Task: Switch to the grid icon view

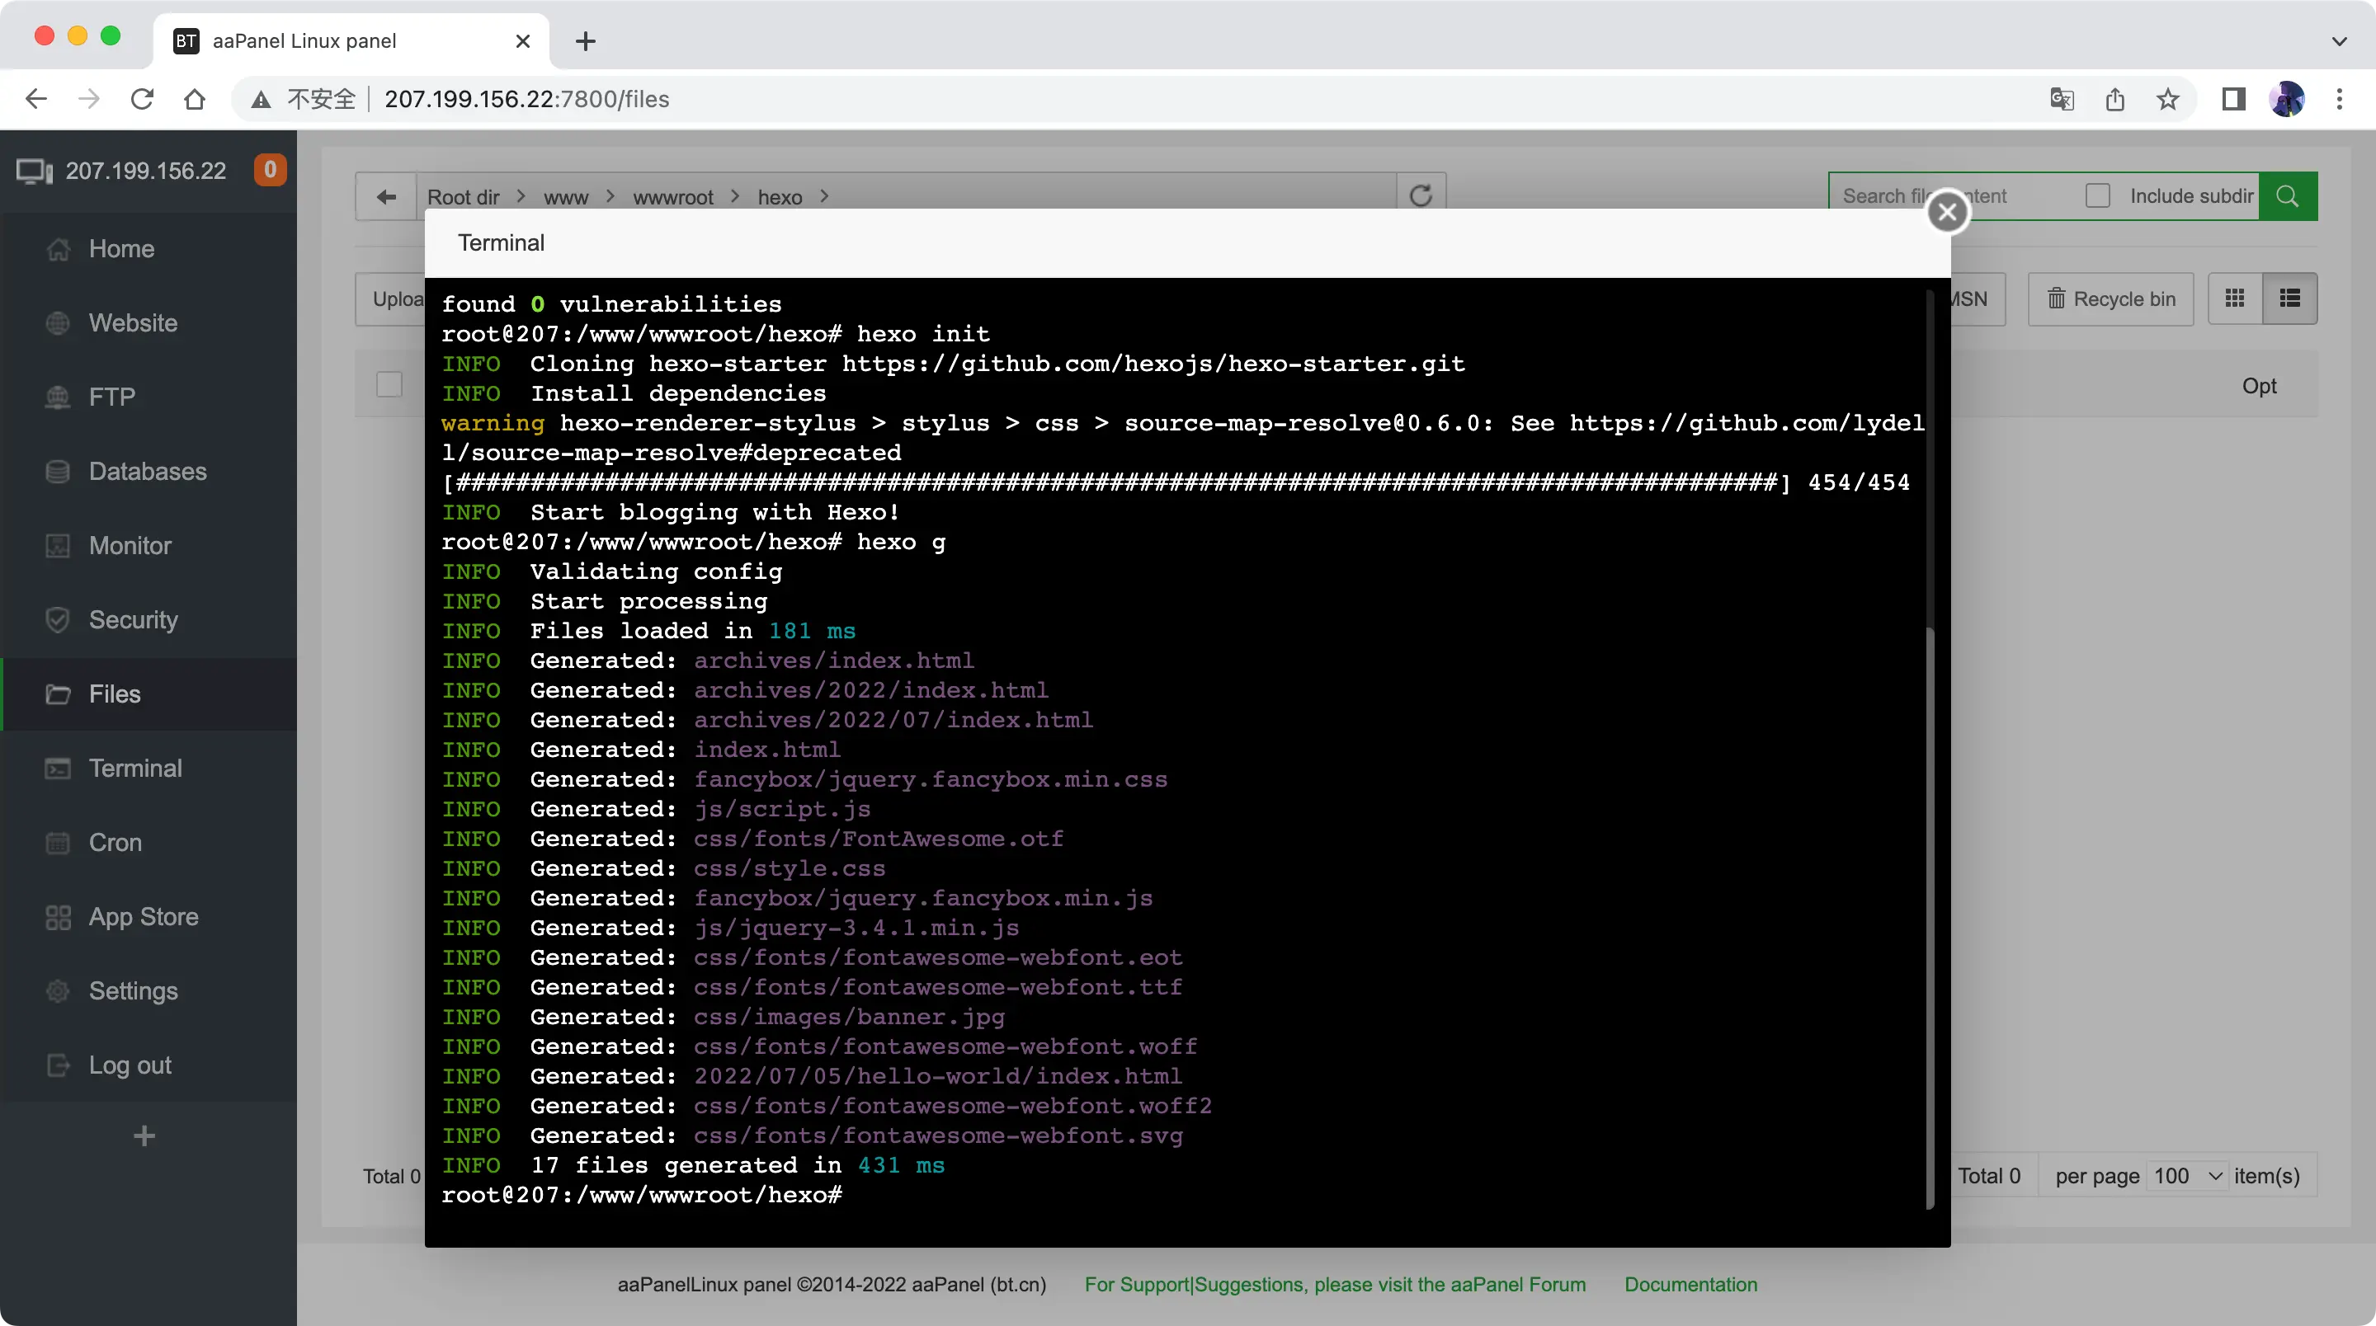Action: point(2235,299)
